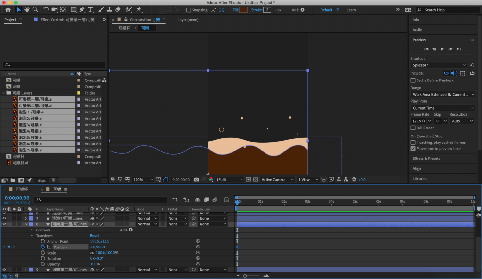482x279 pixels.
Task: Select the Zoom tool in toolbar
Action: [35, 9]
